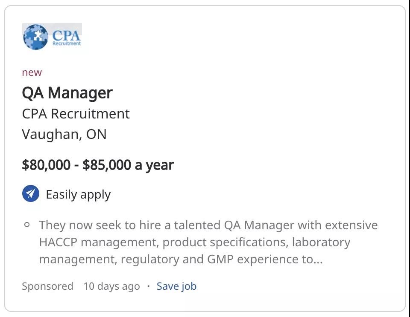Click the red 'new' badge
Image resolution: width=410 pixels, height=317 pixels.
click(x=32, y=72)
